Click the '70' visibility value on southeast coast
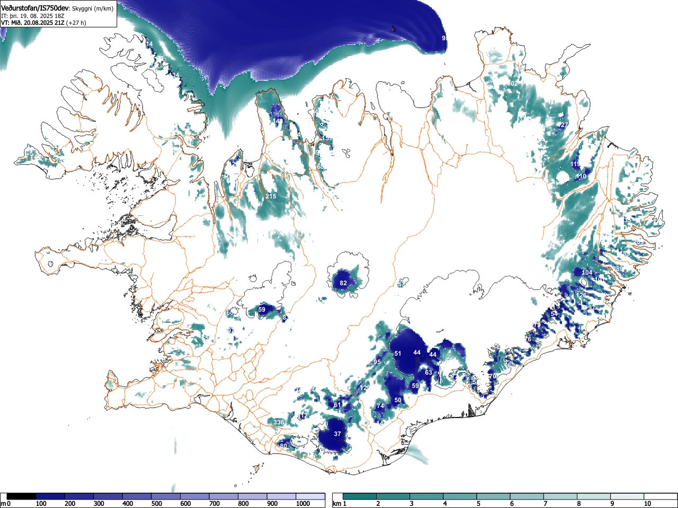Image resolution: width=678 pixels, height=508 pixels. point(492,376)
